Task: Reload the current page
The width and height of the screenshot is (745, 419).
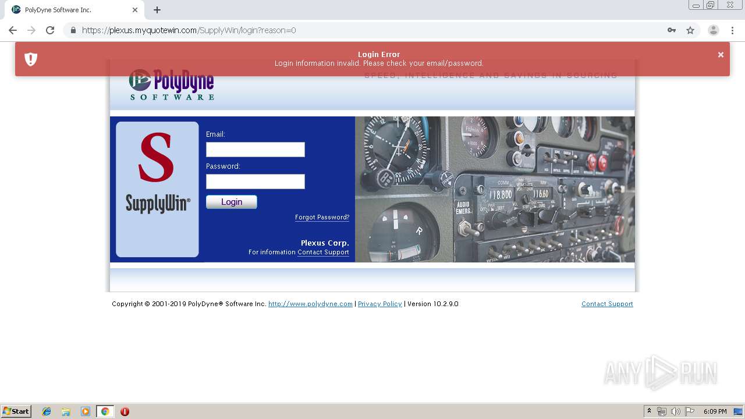Action: point(50,30)
